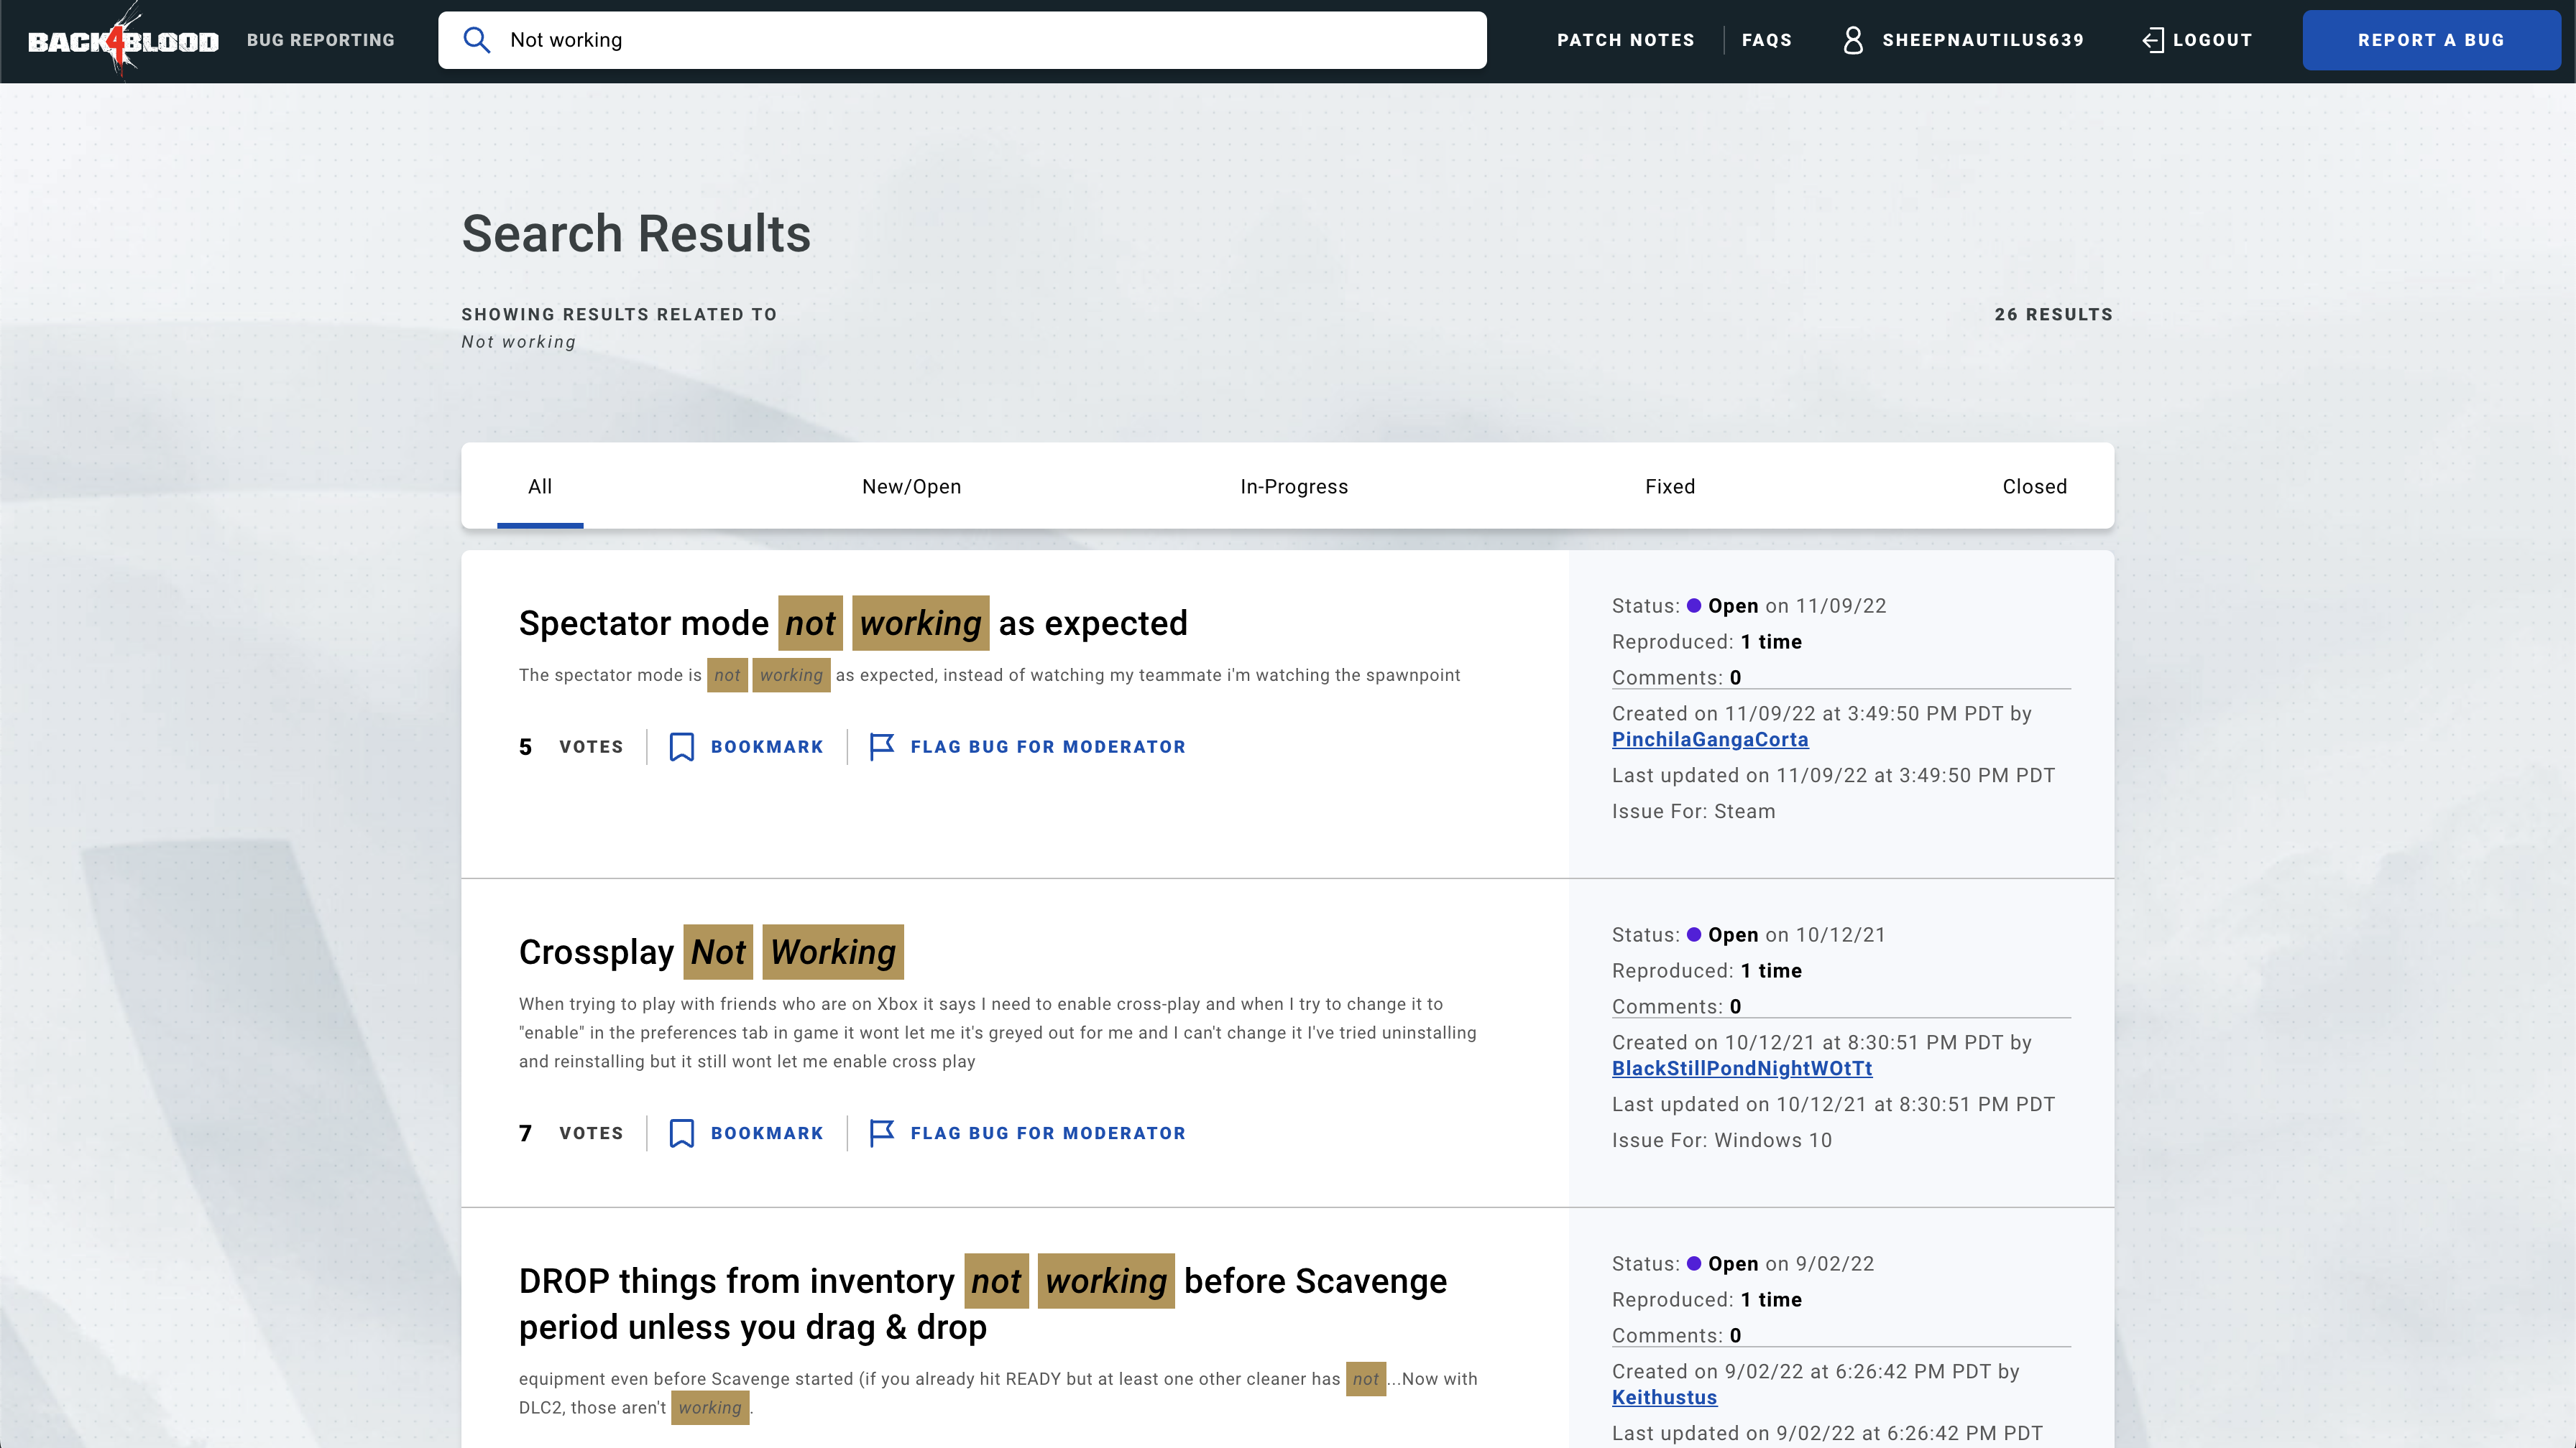Click the 'Not working' search field
The width and height of the screenshot is (2576, 1448).
click(962, 40)
